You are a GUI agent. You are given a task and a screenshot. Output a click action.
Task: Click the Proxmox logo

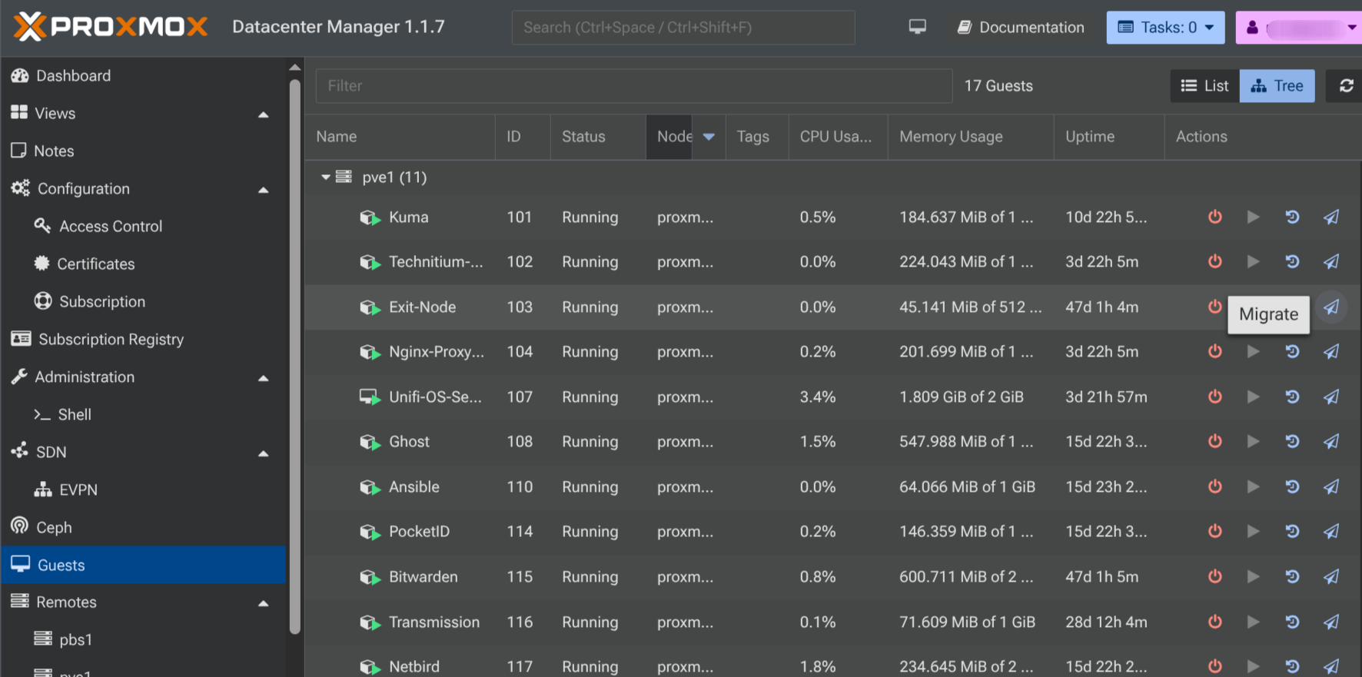[111, 27]
